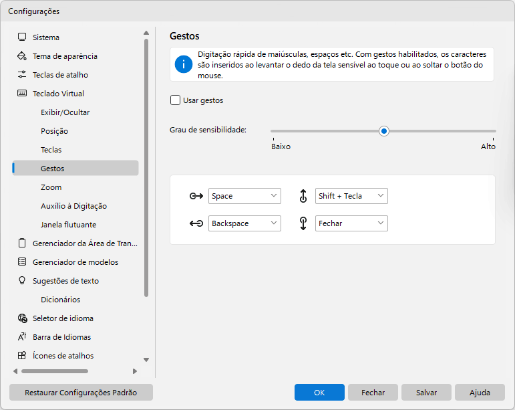The width and height of the screenshot is (515, 410).
Task: Click the OK button
Action: [319, 392]
